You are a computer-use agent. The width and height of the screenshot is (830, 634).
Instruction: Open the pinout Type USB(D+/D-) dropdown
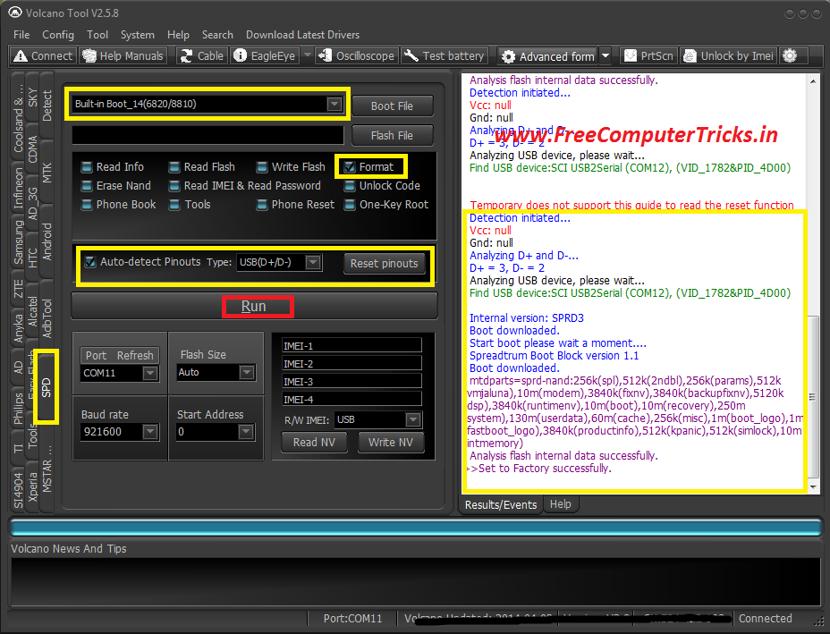pyautogui.click(x=313, y=263)
